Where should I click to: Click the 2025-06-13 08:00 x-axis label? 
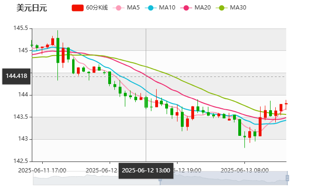pyautogui.click(x=245, y=170)
